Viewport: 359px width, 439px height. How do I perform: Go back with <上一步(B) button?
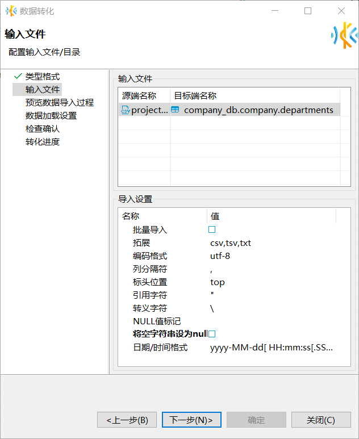127,420
